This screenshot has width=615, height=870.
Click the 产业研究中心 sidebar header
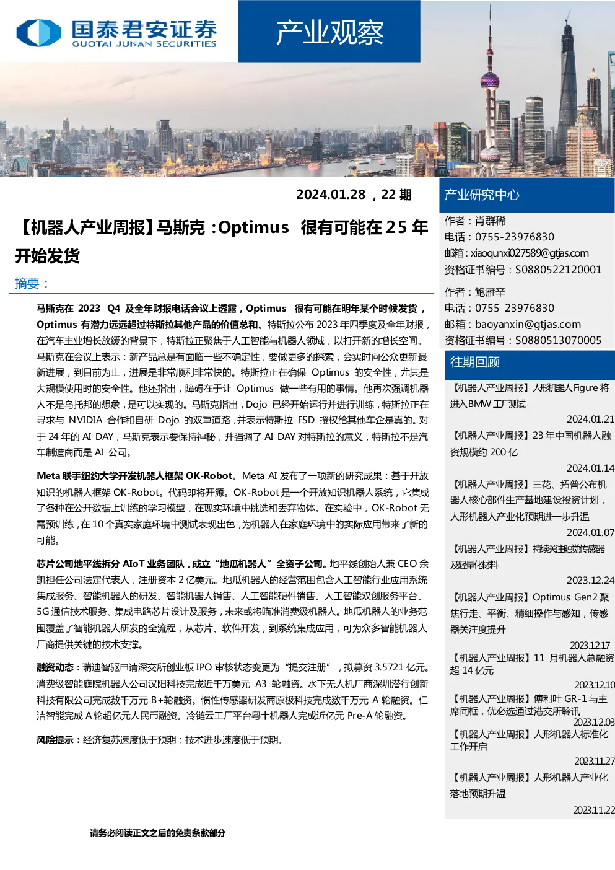[x=527, y=195]
